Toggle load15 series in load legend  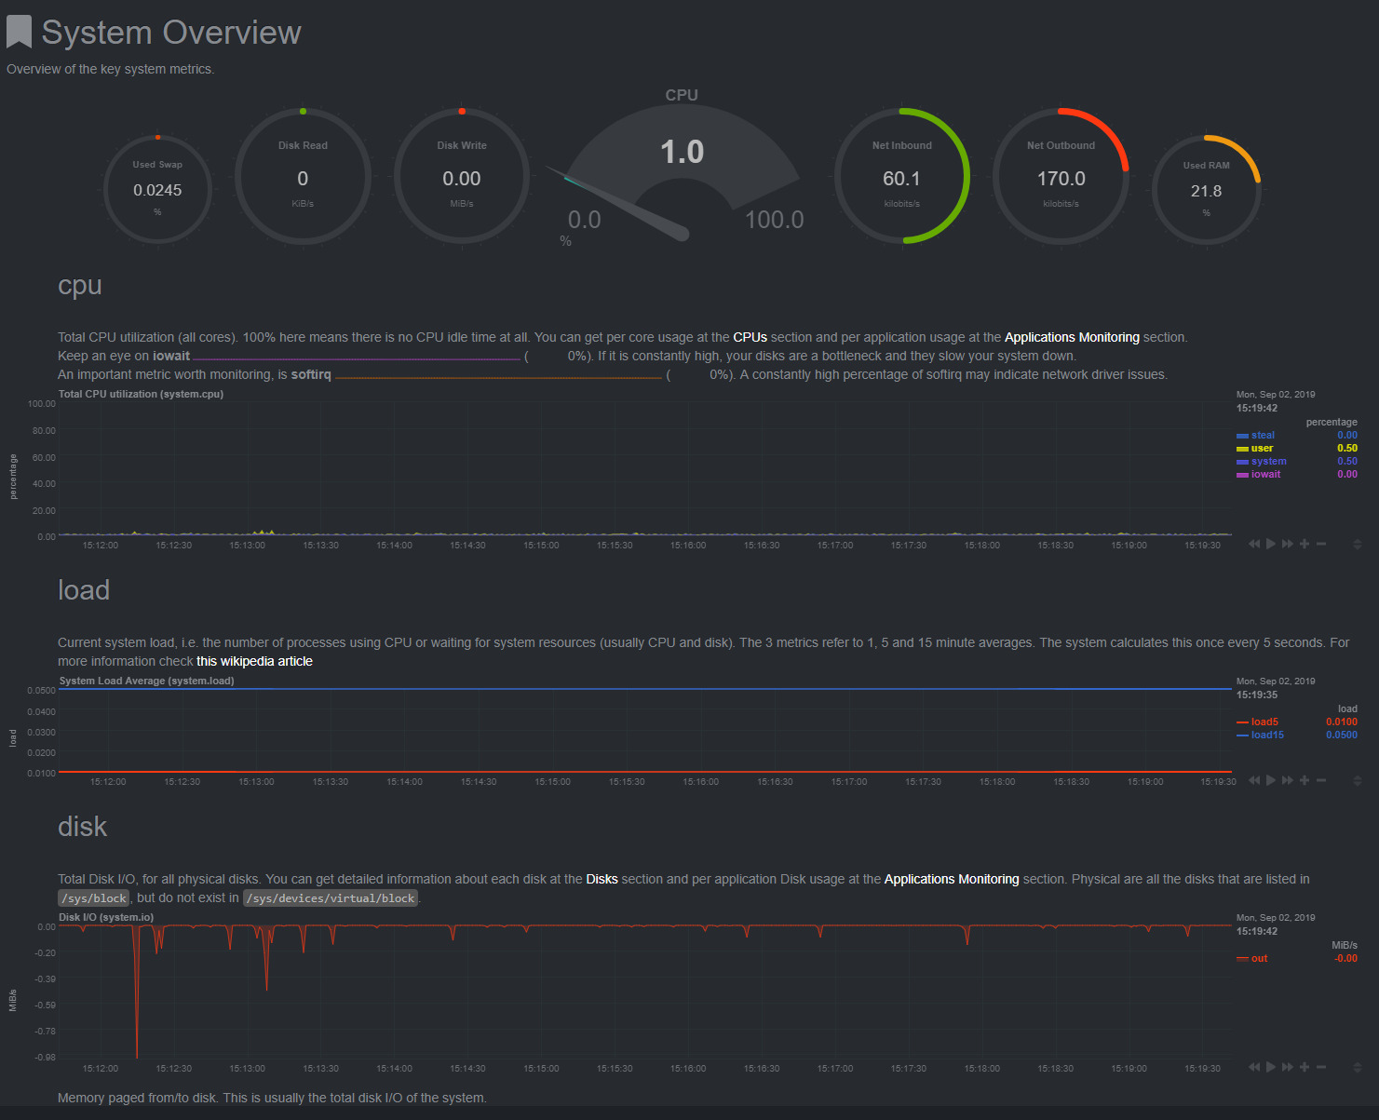tap(1267, 735)
